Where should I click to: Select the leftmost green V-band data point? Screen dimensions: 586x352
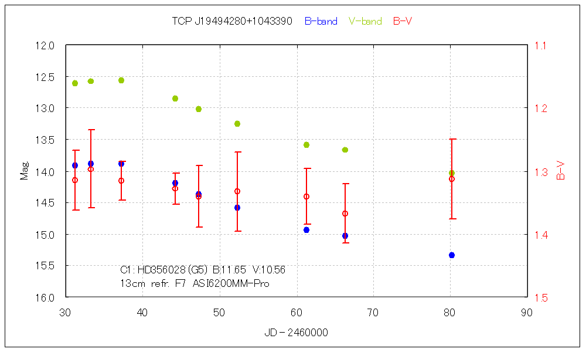[75, 83]
